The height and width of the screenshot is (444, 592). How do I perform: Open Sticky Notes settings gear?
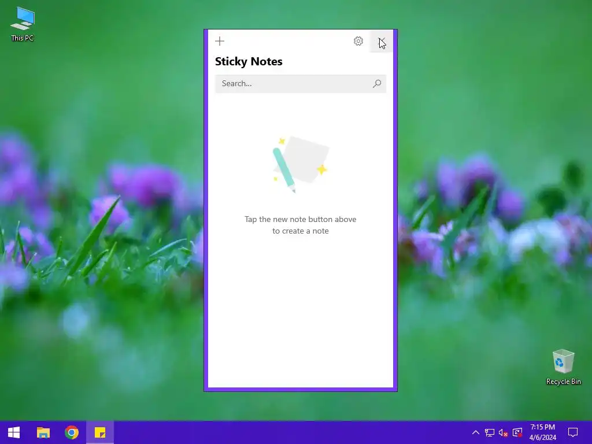click(x=358, y=41)
